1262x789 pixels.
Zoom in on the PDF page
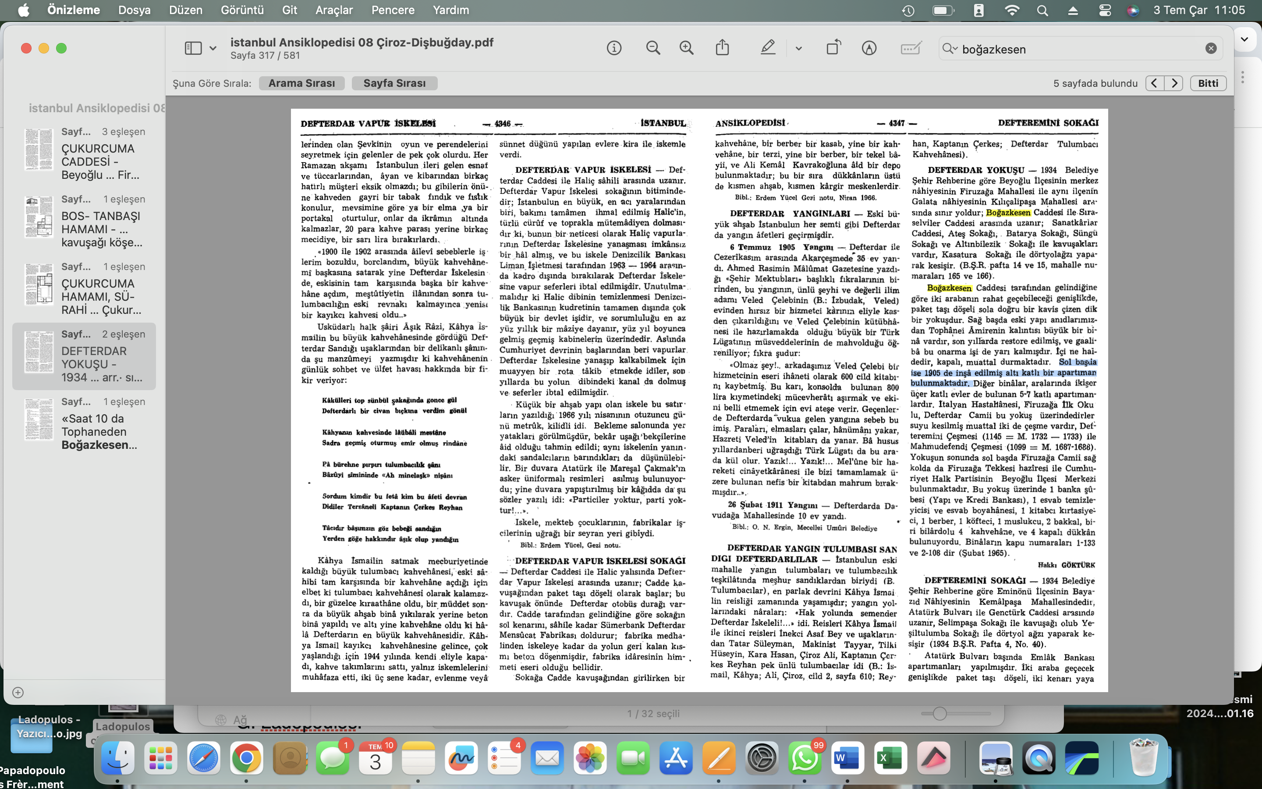pos(687,48)
